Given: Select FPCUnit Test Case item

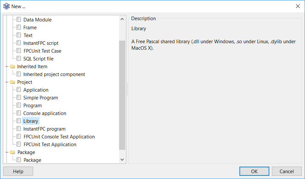Looking at the screenshot, I should pyautogui.click(x=42, y=51).
